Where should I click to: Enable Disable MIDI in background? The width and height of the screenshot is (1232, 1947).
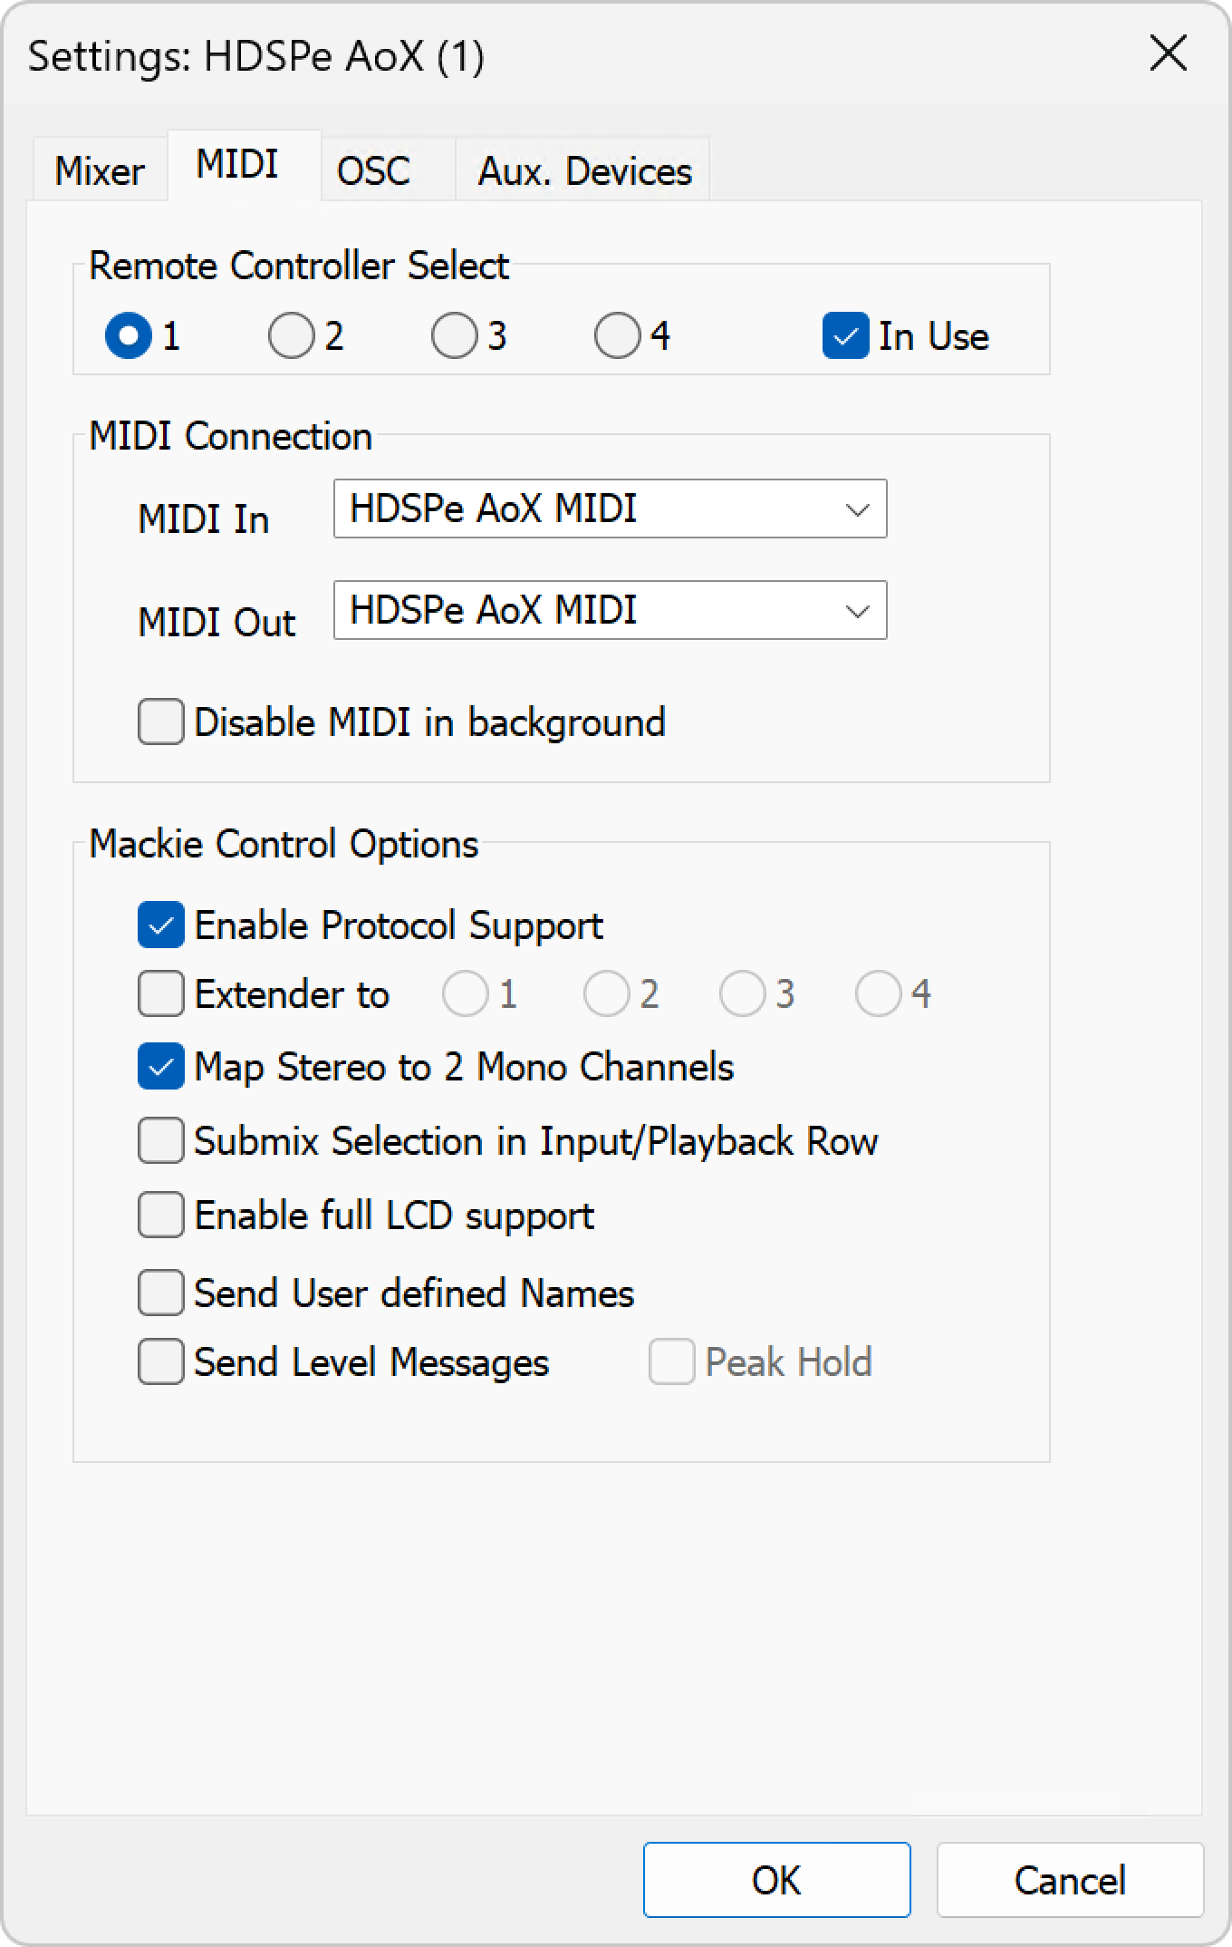[x=161, y=722]
